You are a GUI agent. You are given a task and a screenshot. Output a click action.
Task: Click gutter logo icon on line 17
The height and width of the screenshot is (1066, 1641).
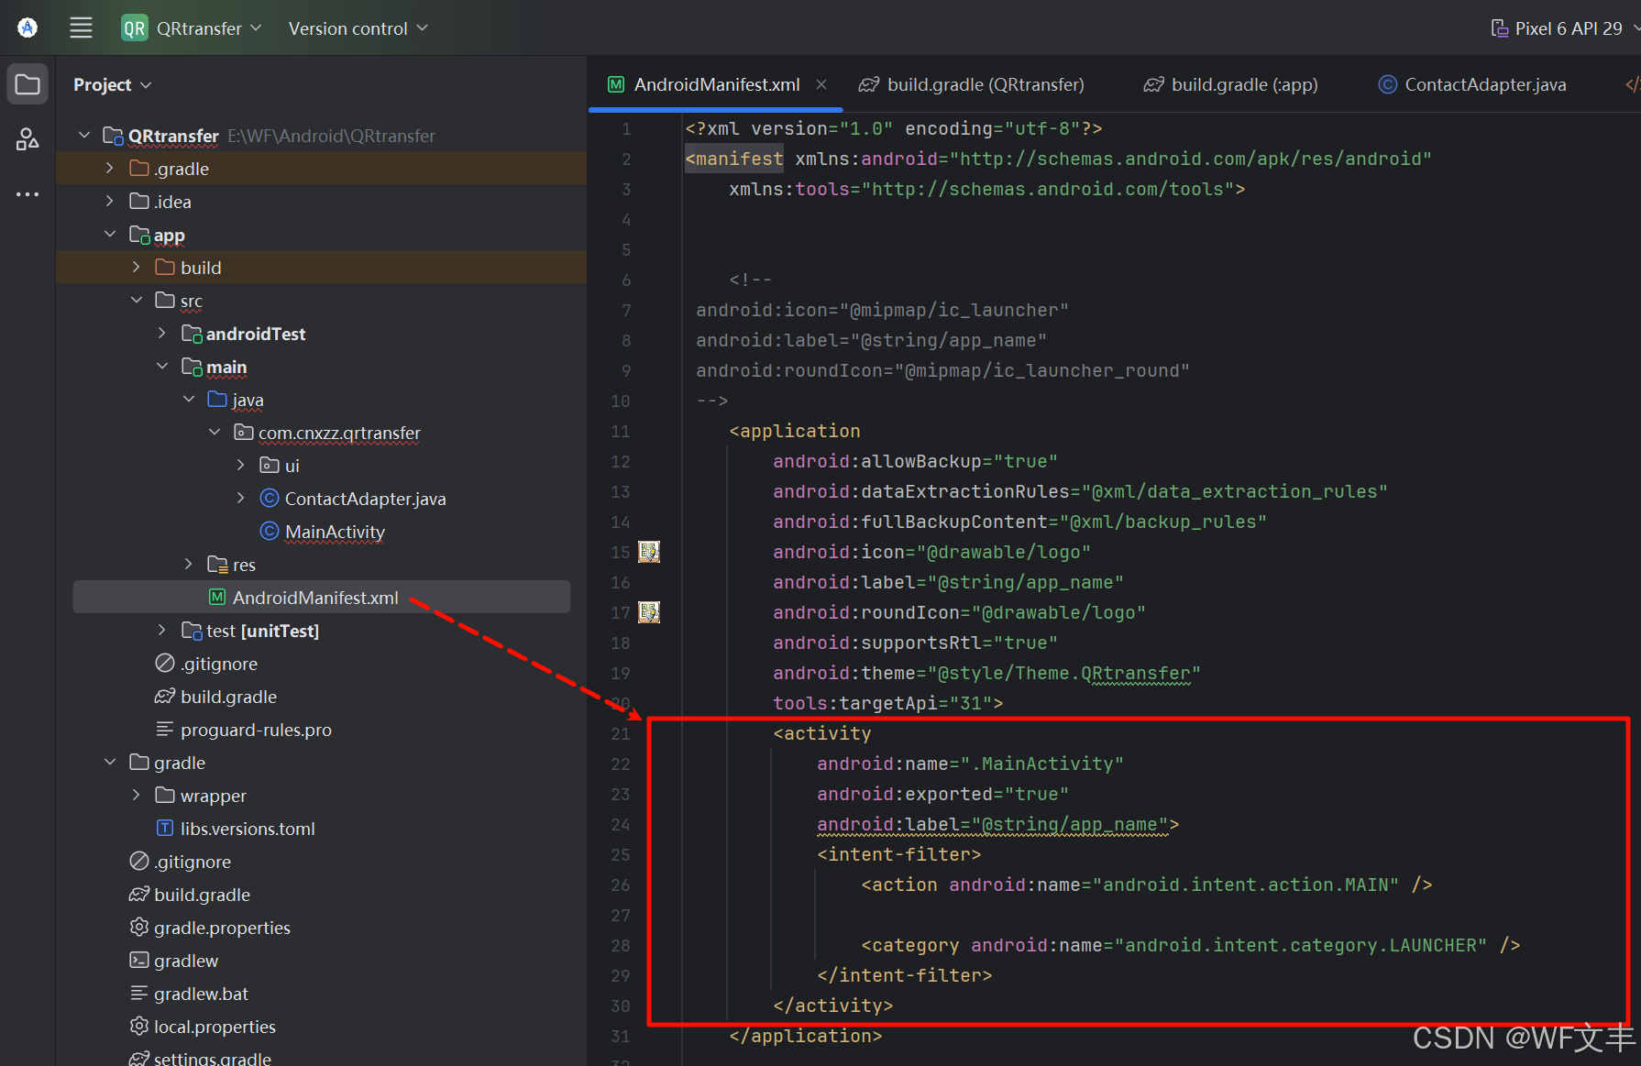point(649,612)
